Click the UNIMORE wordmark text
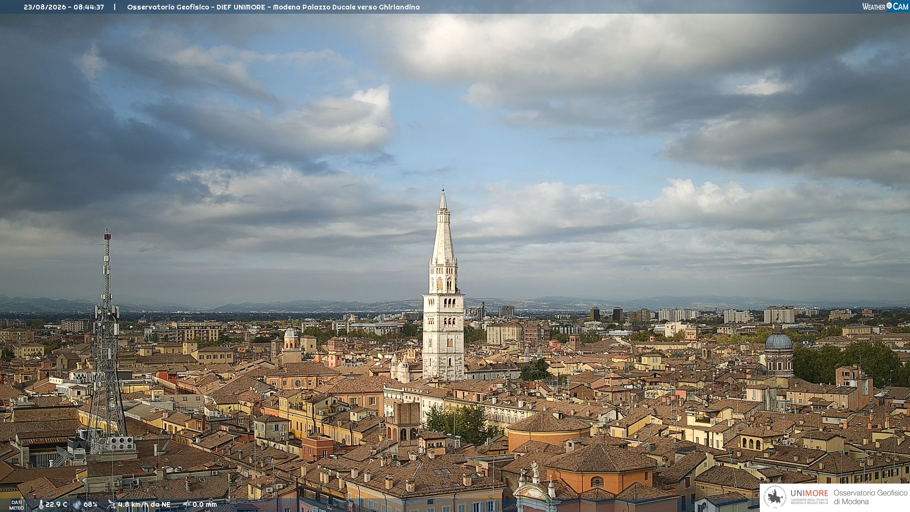This screenshot has width=910, height=512. click(x=809, y=494)
